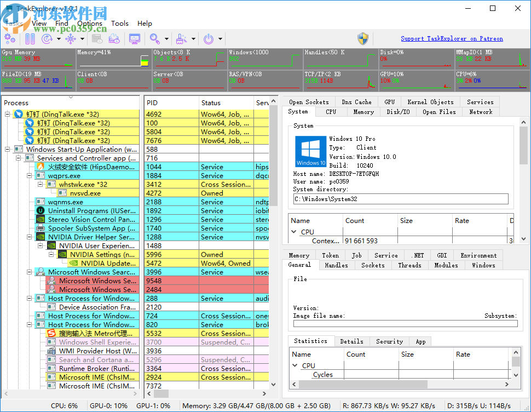This screenshot has width=531, height=412.
Task: Click the broom cleanup toolbar icon
Action: click(x=181, y=38)
